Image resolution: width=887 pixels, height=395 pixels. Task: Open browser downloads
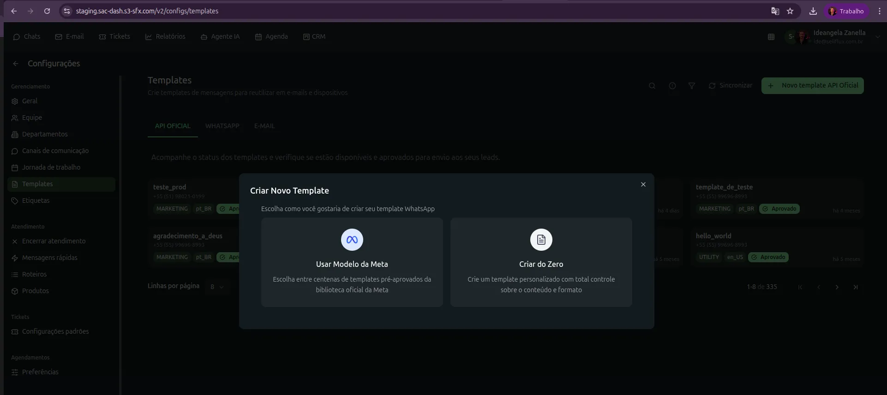813,11
